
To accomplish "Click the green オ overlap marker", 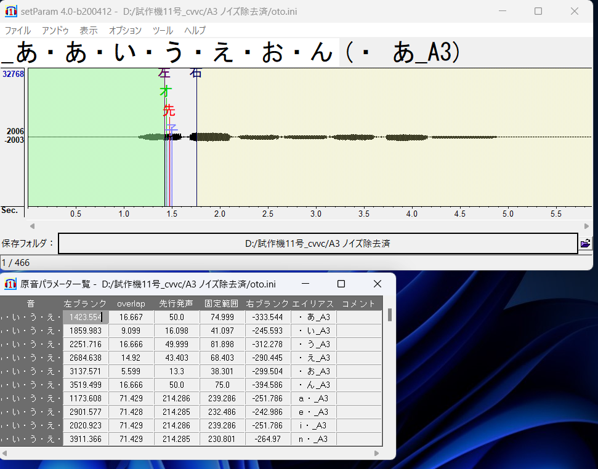I will click(166, 91).
